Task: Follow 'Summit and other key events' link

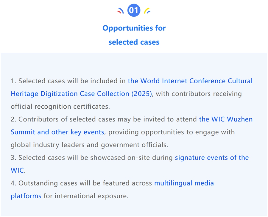Action: [x=57, y=132]
